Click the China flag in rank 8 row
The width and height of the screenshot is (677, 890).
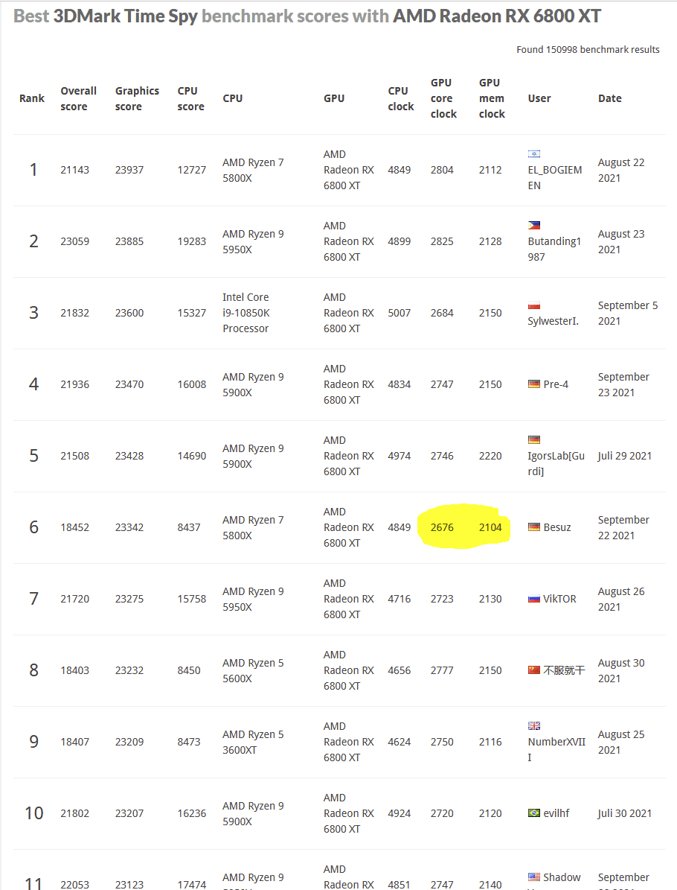534,670
